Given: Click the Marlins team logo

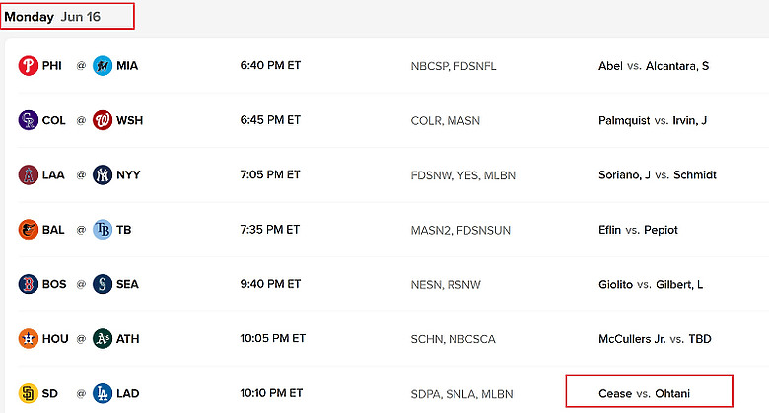Looking at the screenshot, I should 103,66.
